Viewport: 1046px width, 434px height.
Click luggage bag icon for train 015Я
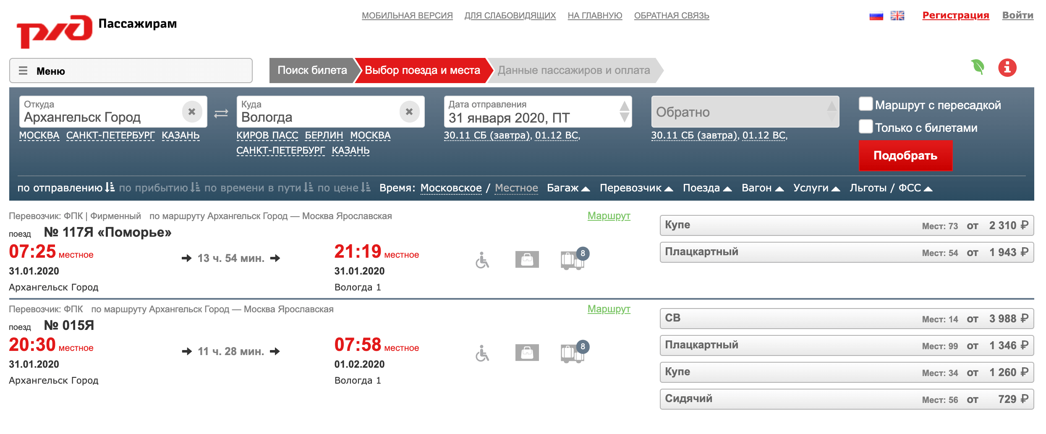(x=527, y=353)
